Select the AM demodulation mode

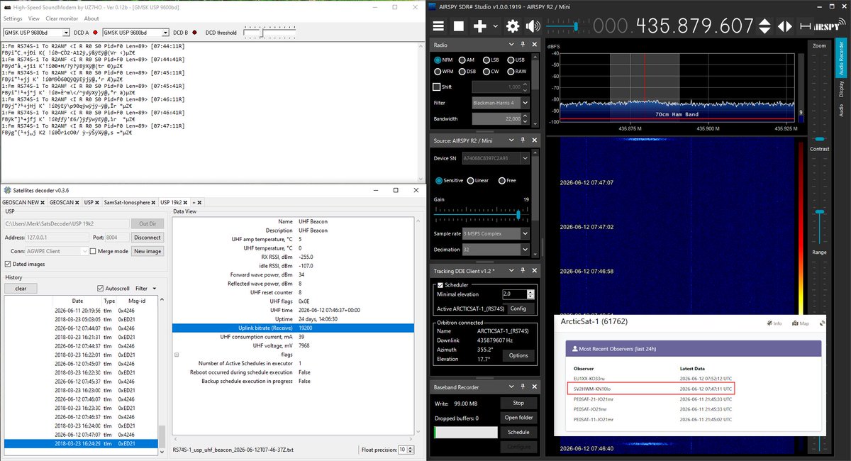(x=467, y=60)
